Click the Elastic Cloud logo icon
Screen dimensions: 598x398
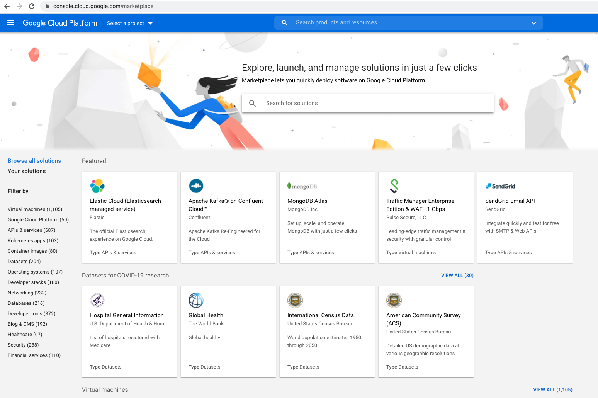tap(97, 186)
